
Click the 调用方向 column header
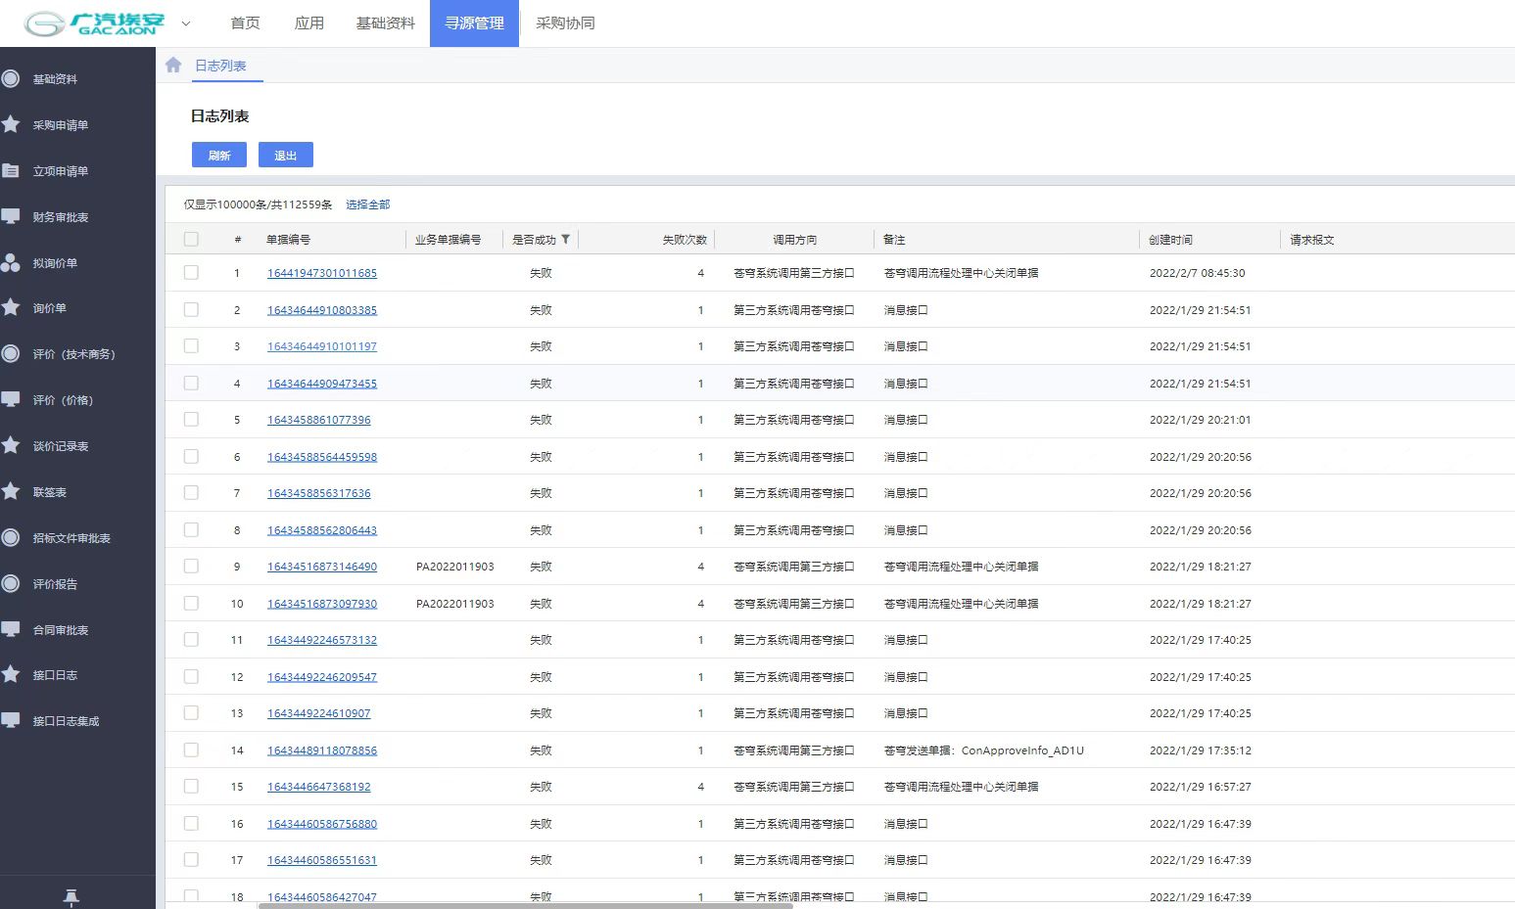coord(794,240)
